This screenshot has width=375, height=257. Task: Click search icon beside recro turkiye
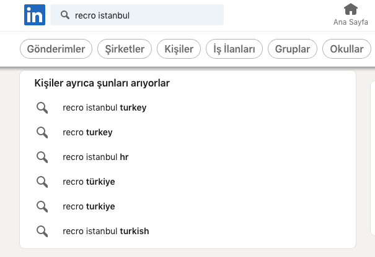42,206
